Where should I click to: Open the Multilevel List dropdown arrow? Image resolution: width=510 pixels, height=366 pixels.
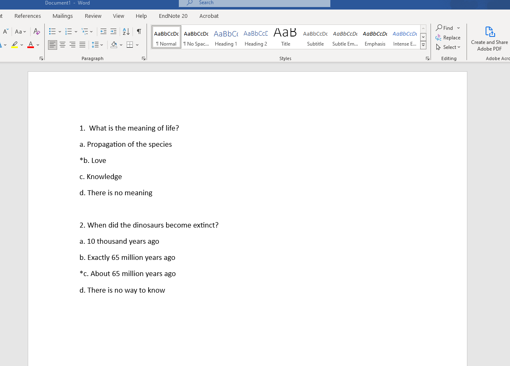tap(91, 32)
